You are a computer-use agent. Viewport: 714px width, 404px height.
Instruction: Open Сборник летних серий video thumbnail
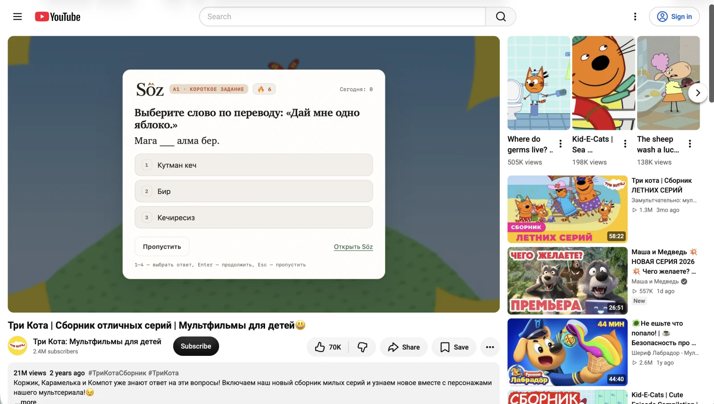click(x=567, y=209)
